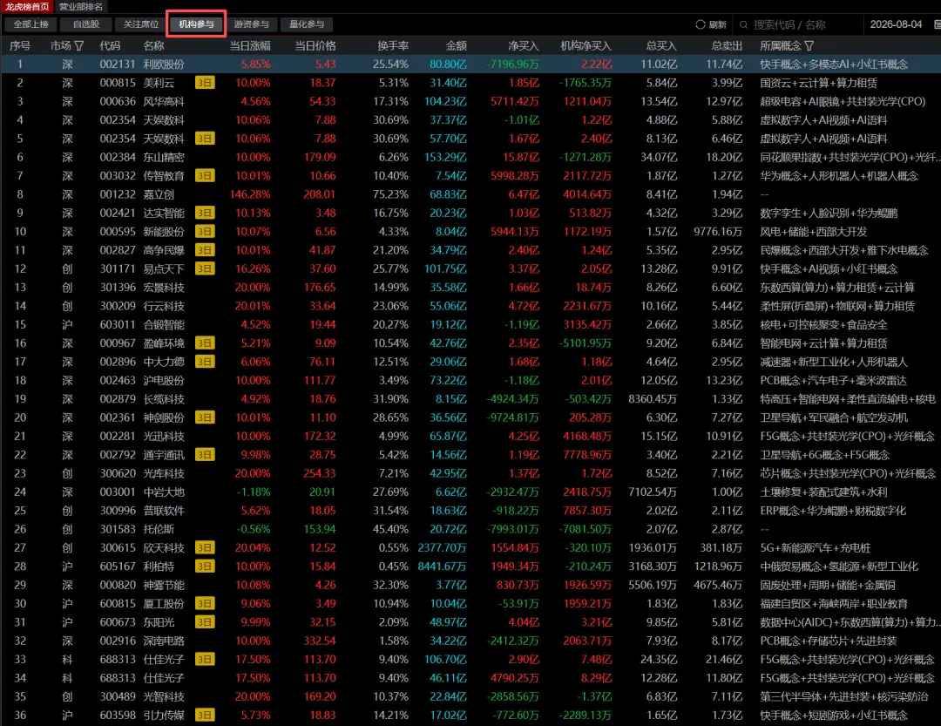This screenshot has height=726, width=941.
Task: Click the search code or name field
Action: point(798,24)
